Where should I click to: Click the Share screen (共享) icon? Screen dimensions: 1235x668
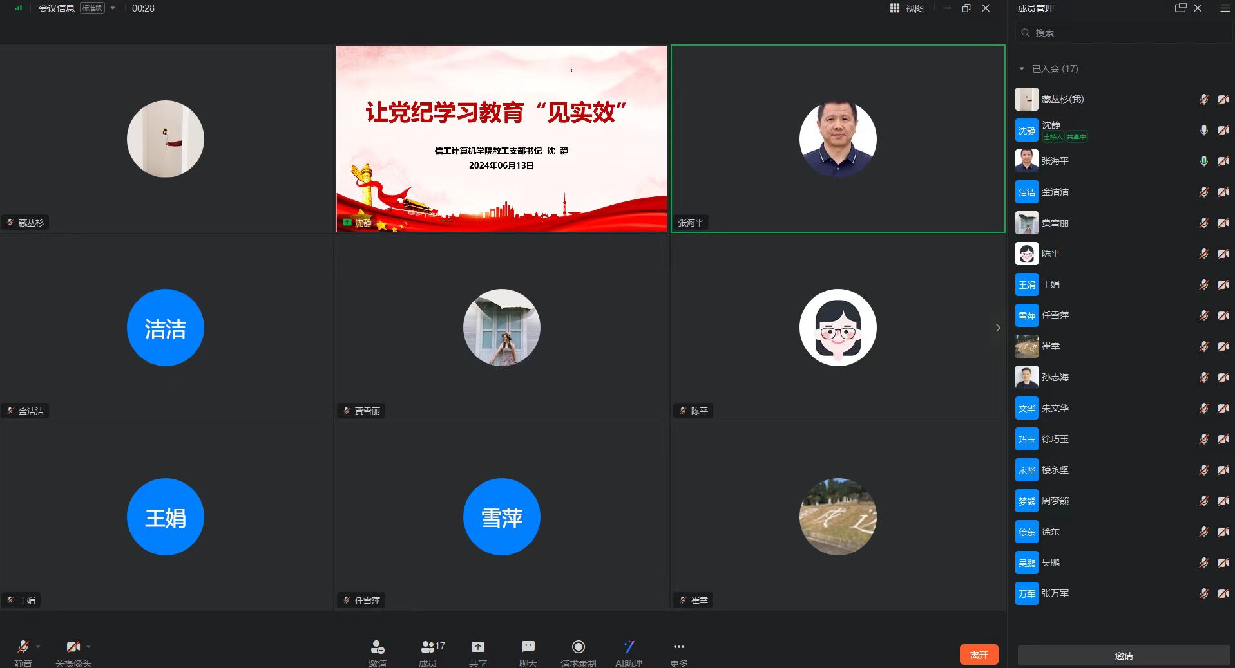477,647
